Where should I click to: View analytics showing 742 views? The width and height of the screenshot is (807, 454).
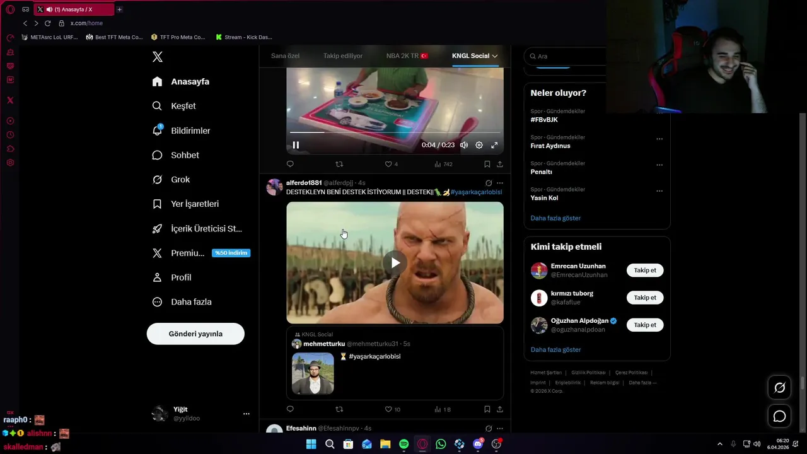(443, 164)
